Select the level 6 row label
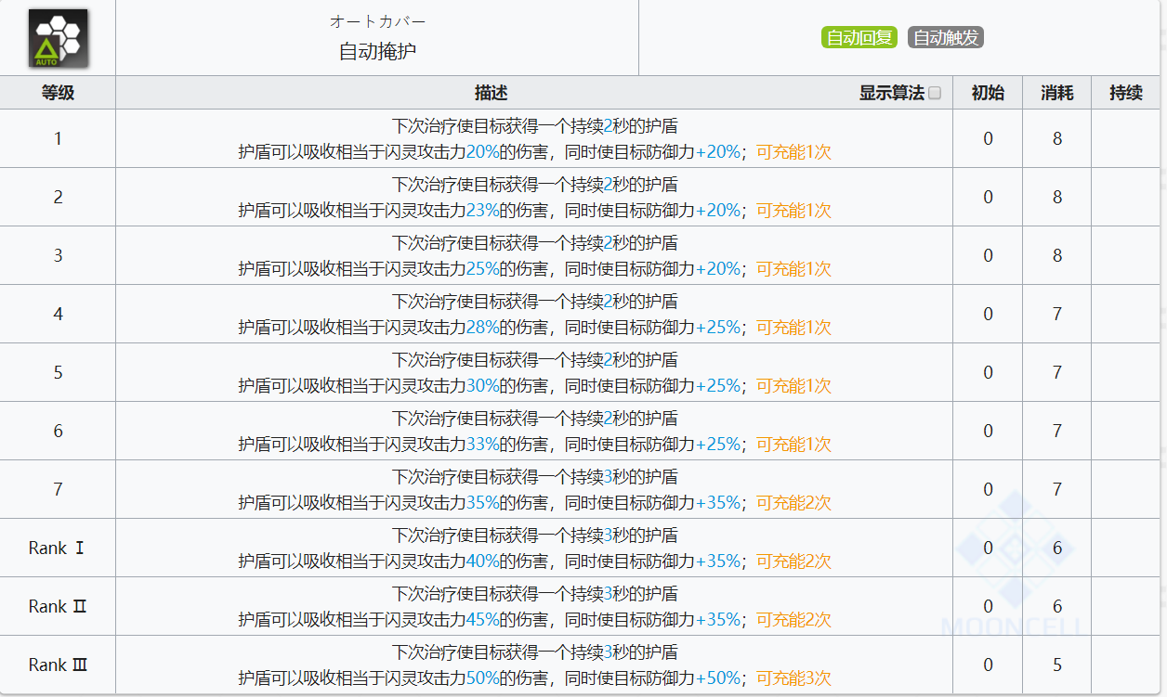This screenshot has width=1167, height=697. 58,432
